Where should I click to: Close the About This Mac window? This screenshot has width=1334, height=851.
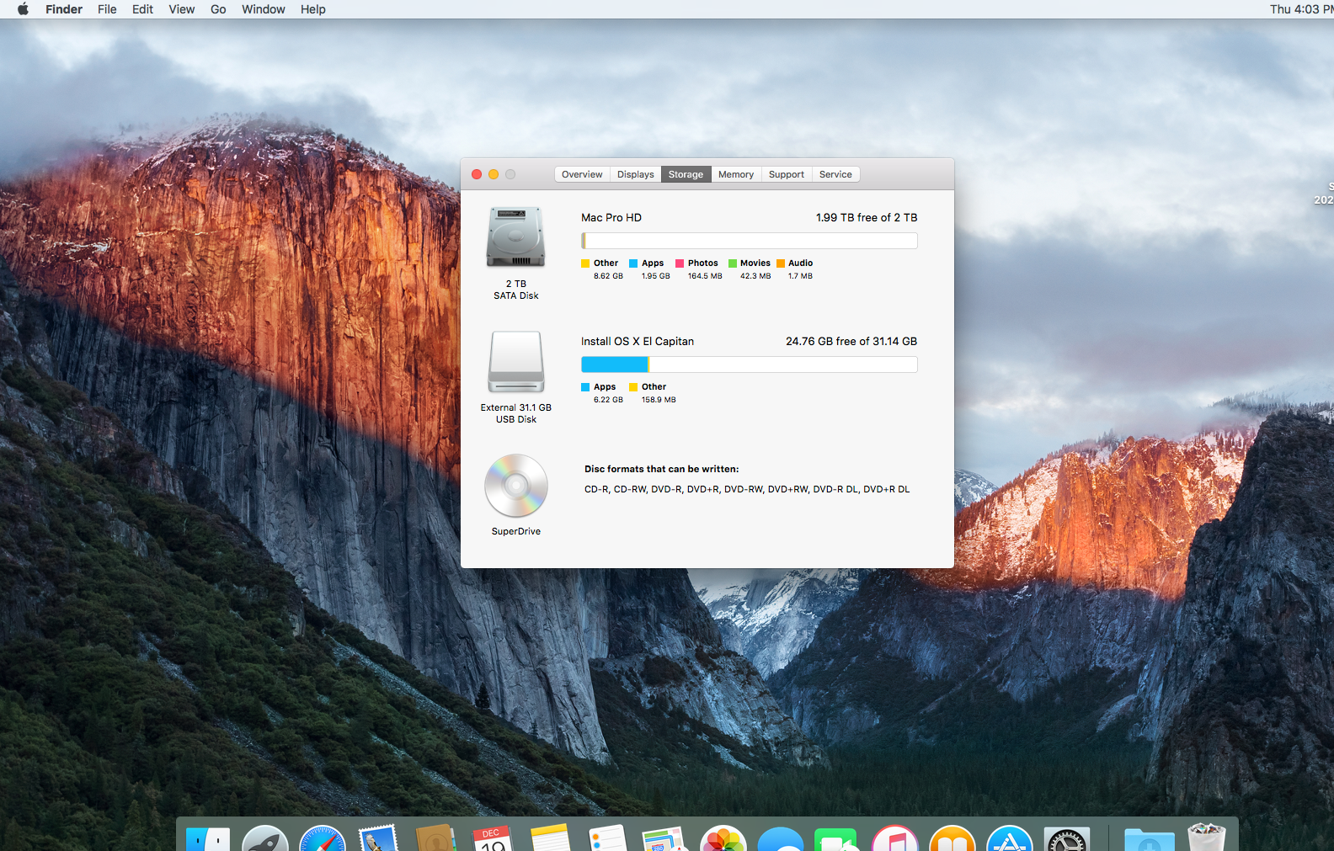tap(477, 174)
